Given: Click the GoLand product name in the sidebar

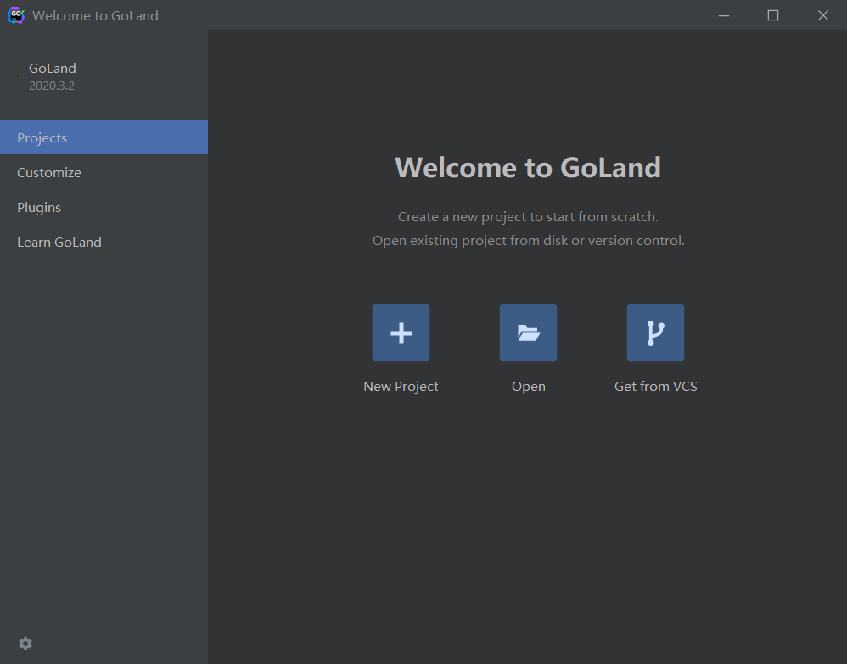Looking at the screenshot, I should [53, 69].
